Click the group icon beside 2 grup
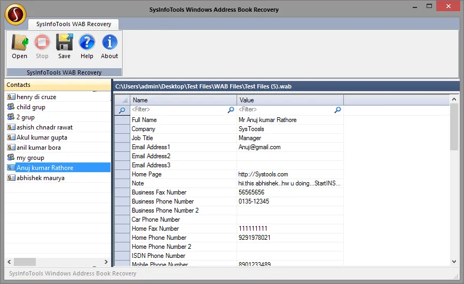This screenshot has height=284, width=464. pyautogui.click(x=11, y=117)
